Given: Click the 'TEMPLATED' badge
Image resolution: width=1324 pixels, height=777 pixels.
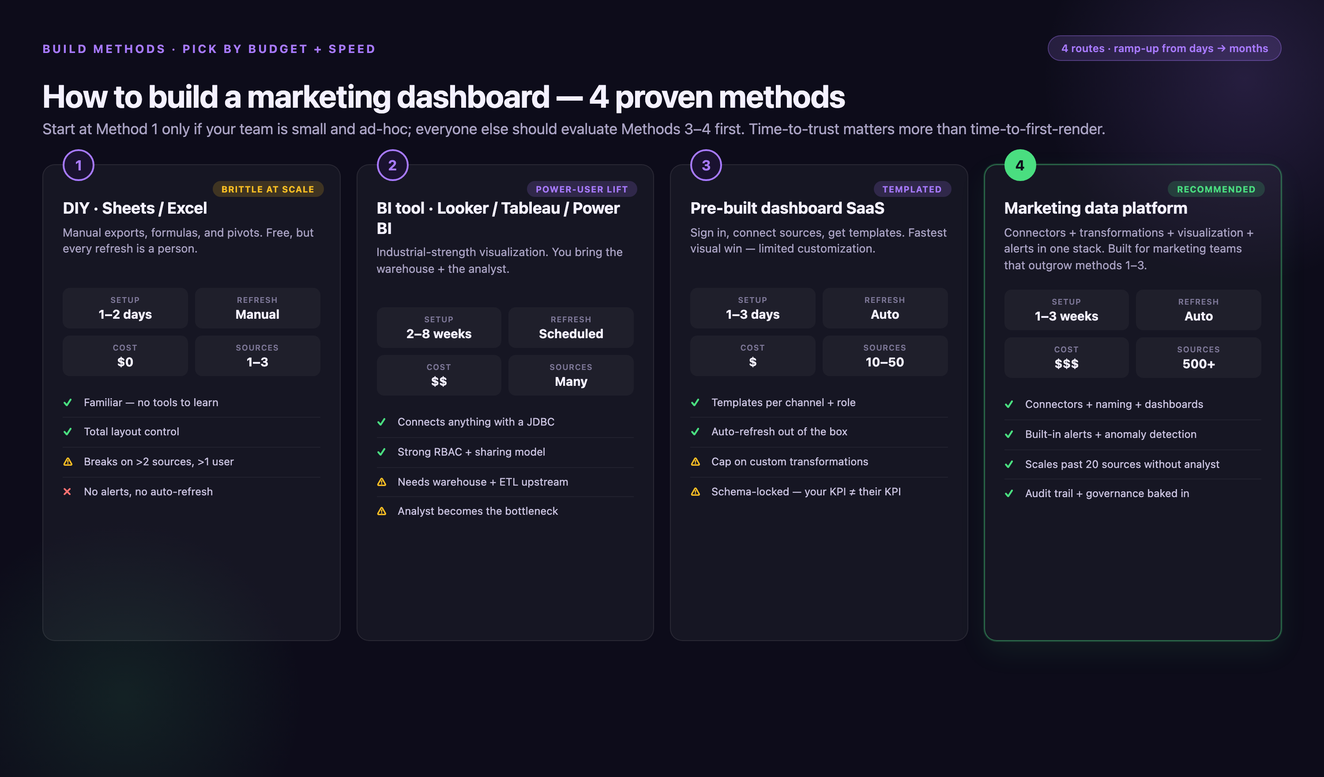Looking at the screenshot, I should [x=912, y=189].
